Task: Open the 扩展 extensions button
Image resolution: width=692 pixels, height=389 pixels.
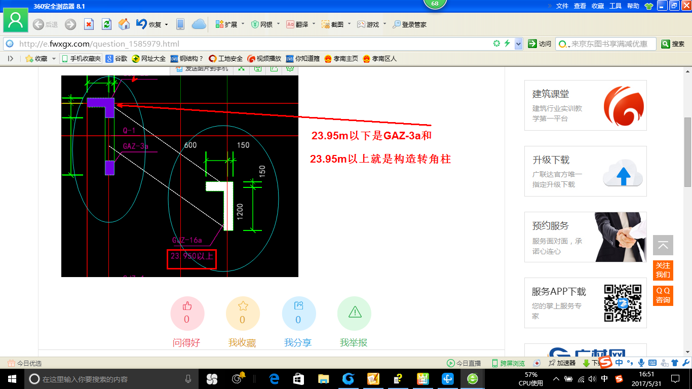Action: pyautogui.click(x=226, y=24)
